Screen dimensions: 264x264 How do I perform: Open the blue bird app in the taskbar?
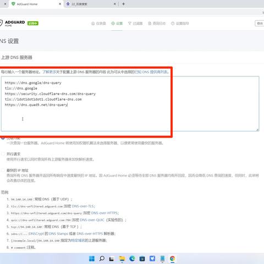point(152,258)
